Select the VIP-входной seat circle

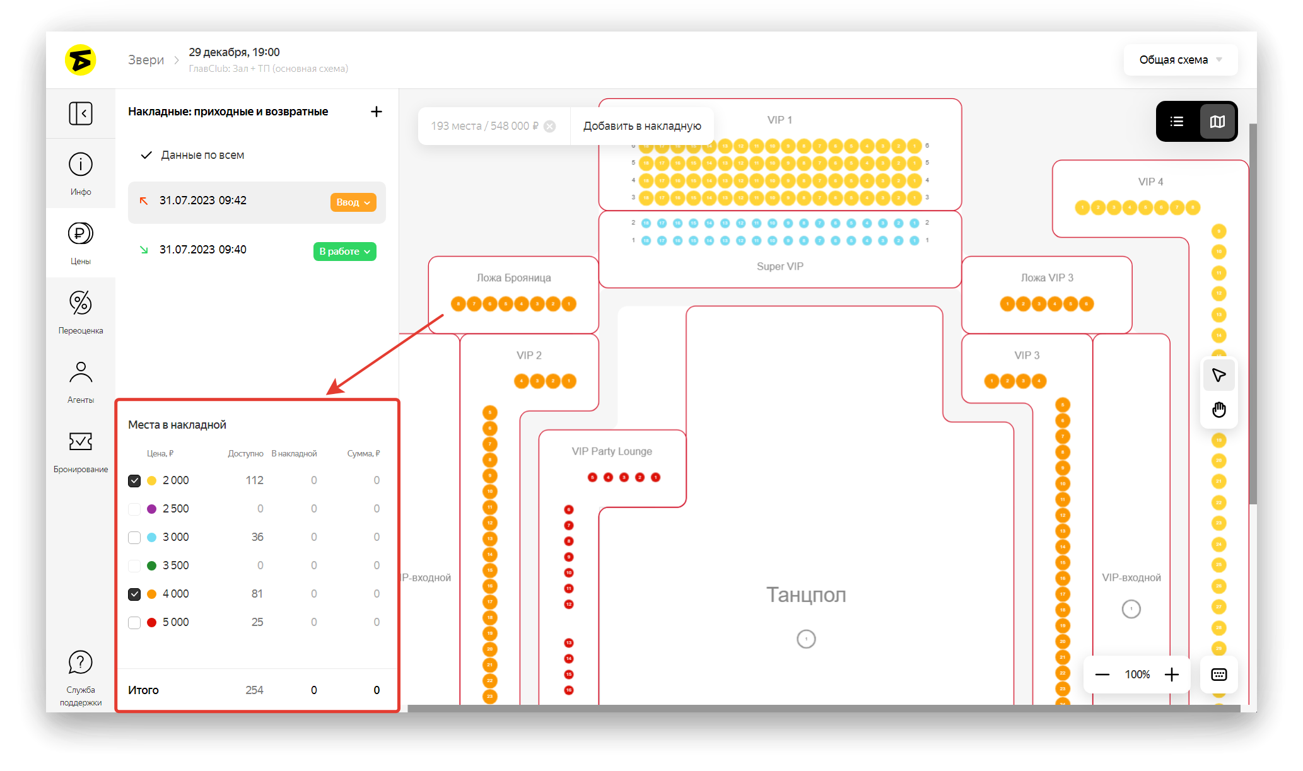pos(1131,609)
